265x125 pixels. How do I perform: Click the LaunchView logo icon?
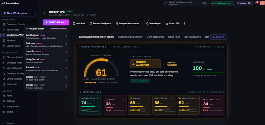(3, 3)
